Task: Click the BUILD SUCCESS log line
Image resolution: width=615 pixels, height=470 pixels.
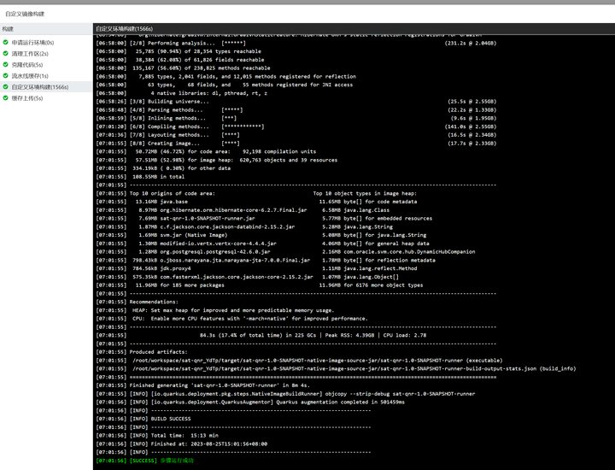Action: (x=143, y=419)
